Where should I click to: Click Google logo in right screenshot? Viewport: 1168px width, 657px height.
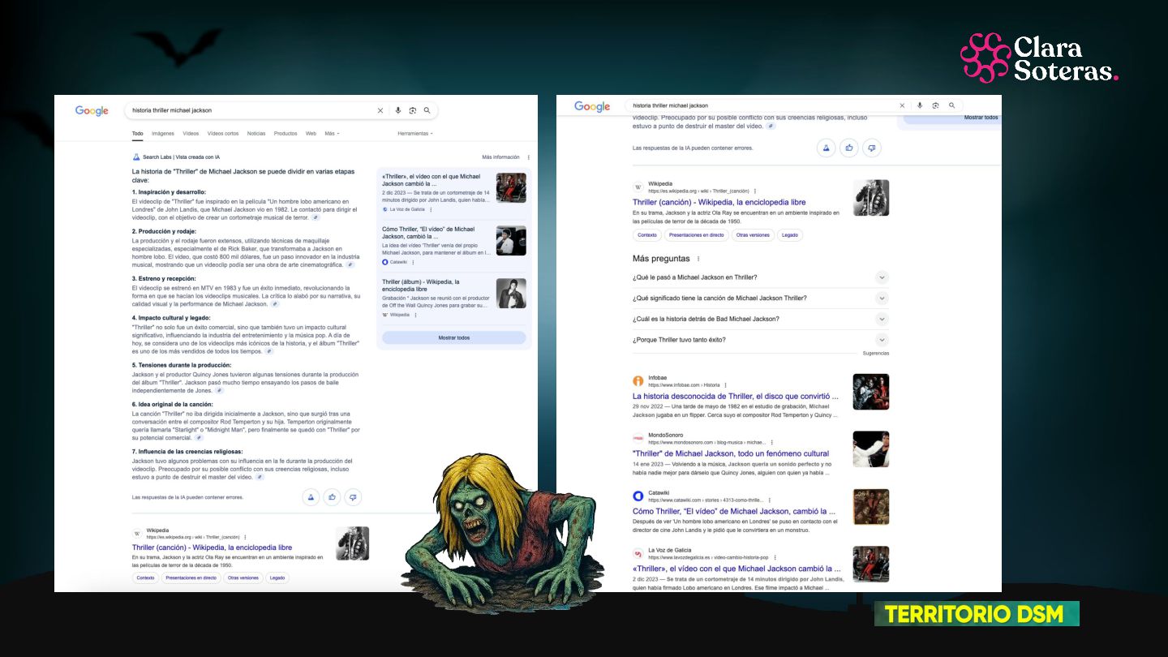[x=592, y=106]
